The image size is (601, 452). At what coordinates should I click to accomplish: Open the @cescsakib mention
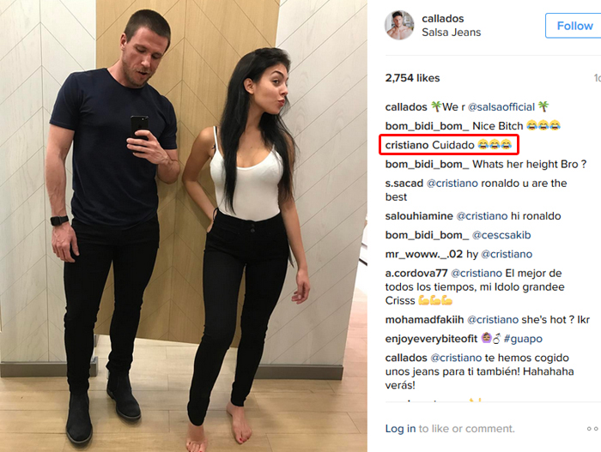tap(501, 235)
